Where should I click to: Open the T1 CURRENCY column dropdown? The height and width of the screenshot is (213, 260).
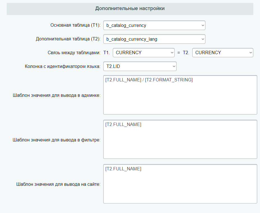pyautogui.click(x=144, y=53)
